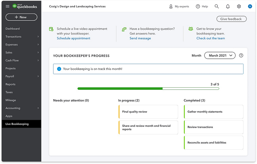Expand the Transactions sidebar submenu
Screen dimensions: 257x164
point(38,37)
